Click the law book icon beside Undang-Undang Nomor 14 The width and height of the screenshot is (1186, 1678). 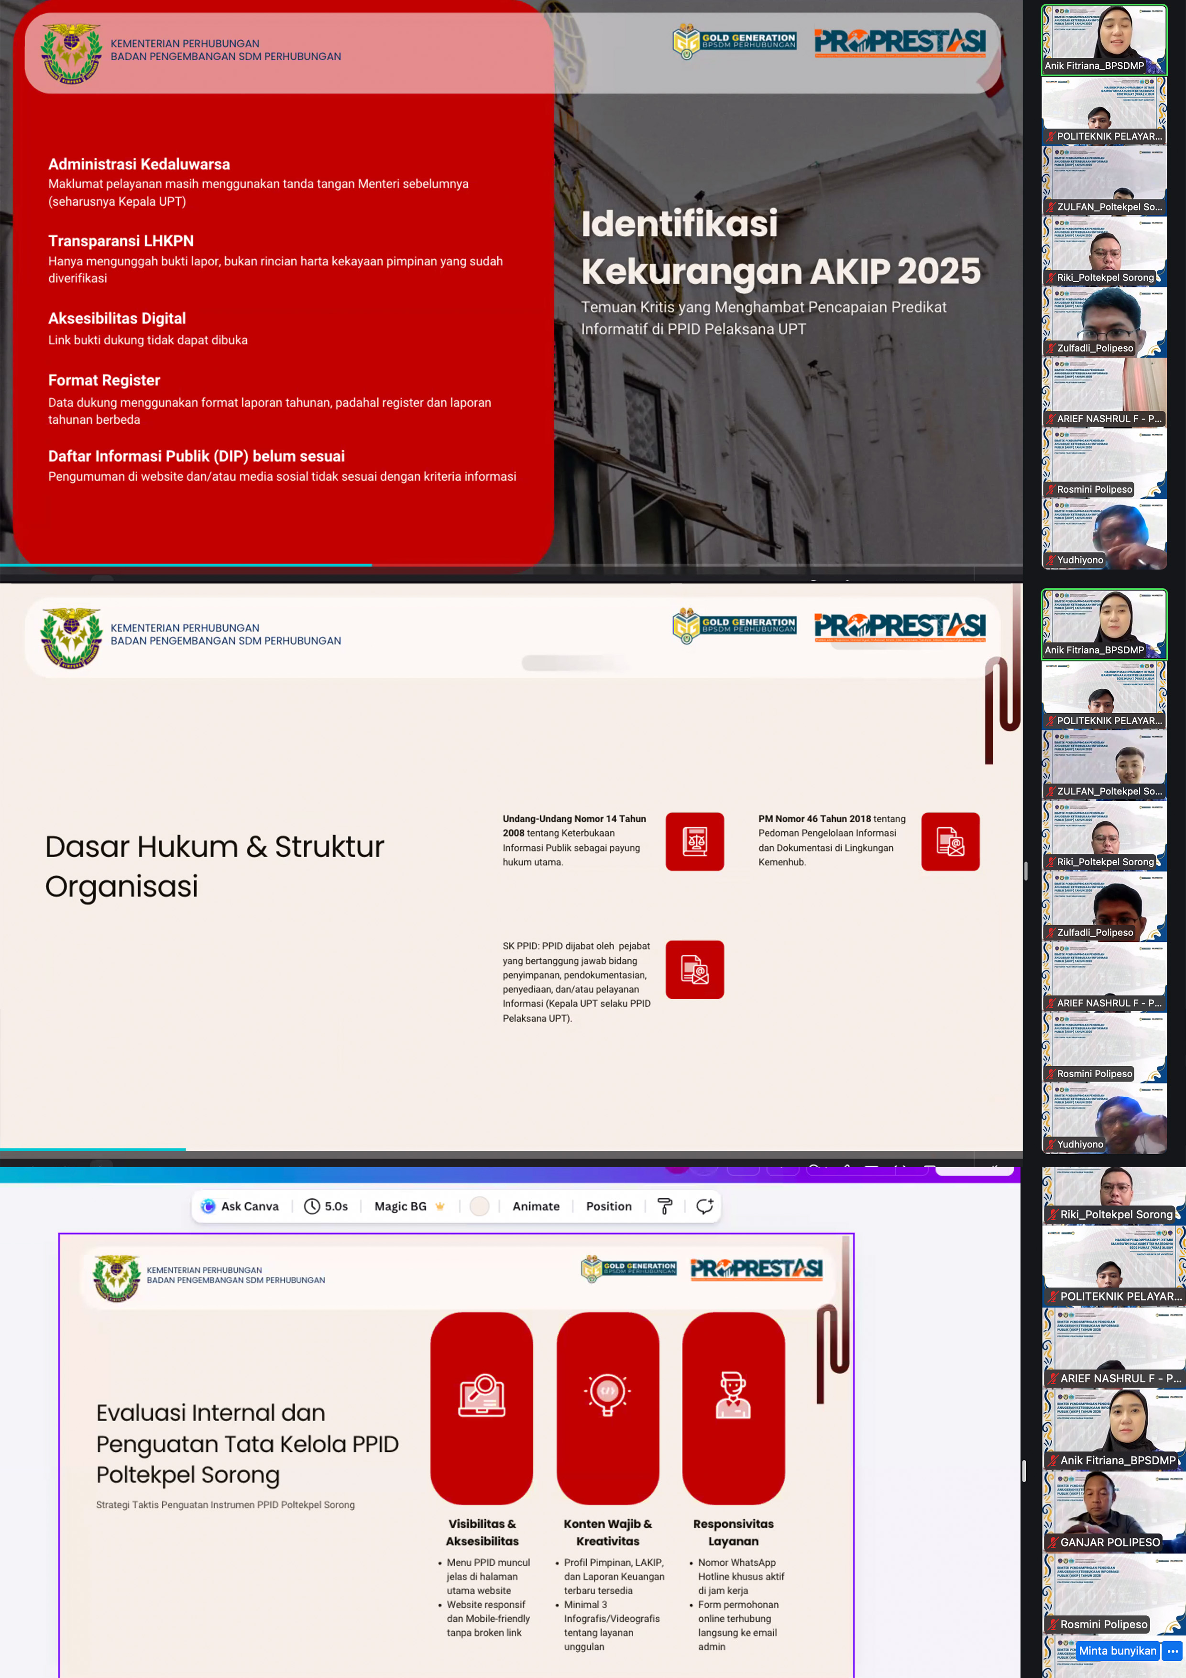(x=695, y=841)
